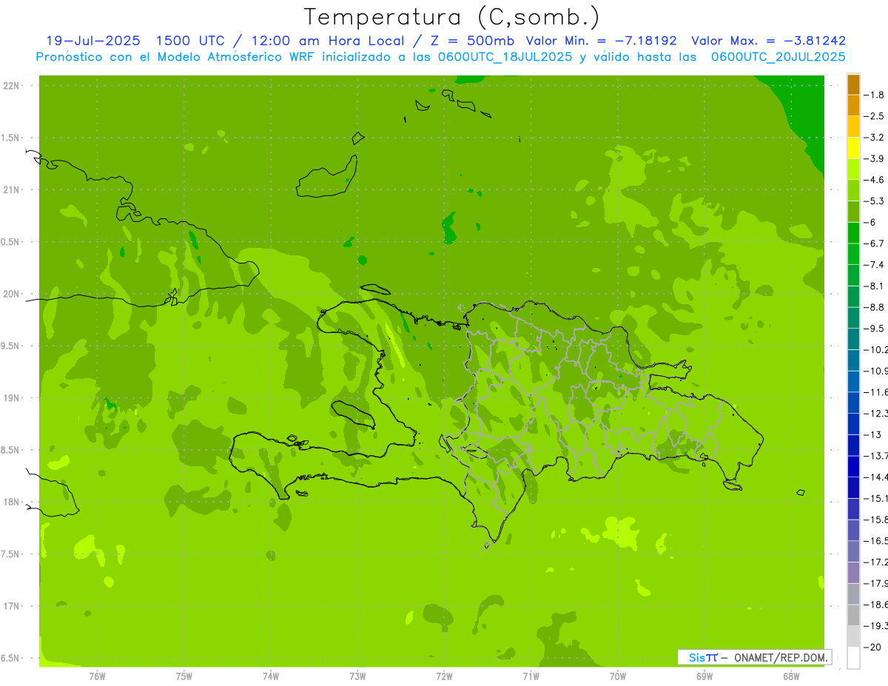Viewport: 888px width, 686px height.
Task: Click the "69W" longitude axis label
Action: [704, 676]
